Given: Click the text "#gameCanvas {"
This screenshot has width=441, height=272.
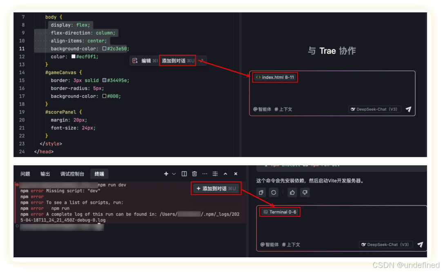Looking at the screenshot, I should coord(64,73).
